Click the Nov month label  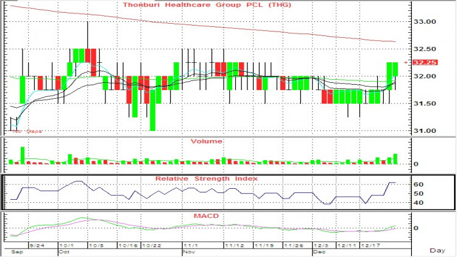pyautogui.click(x=189, y=252)
